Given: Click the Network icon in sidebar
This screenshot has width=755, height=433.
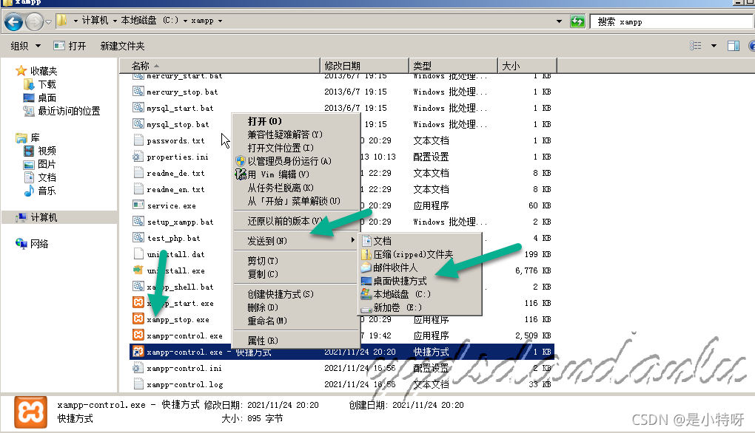Looking at the screenshot, I should 21,244.
